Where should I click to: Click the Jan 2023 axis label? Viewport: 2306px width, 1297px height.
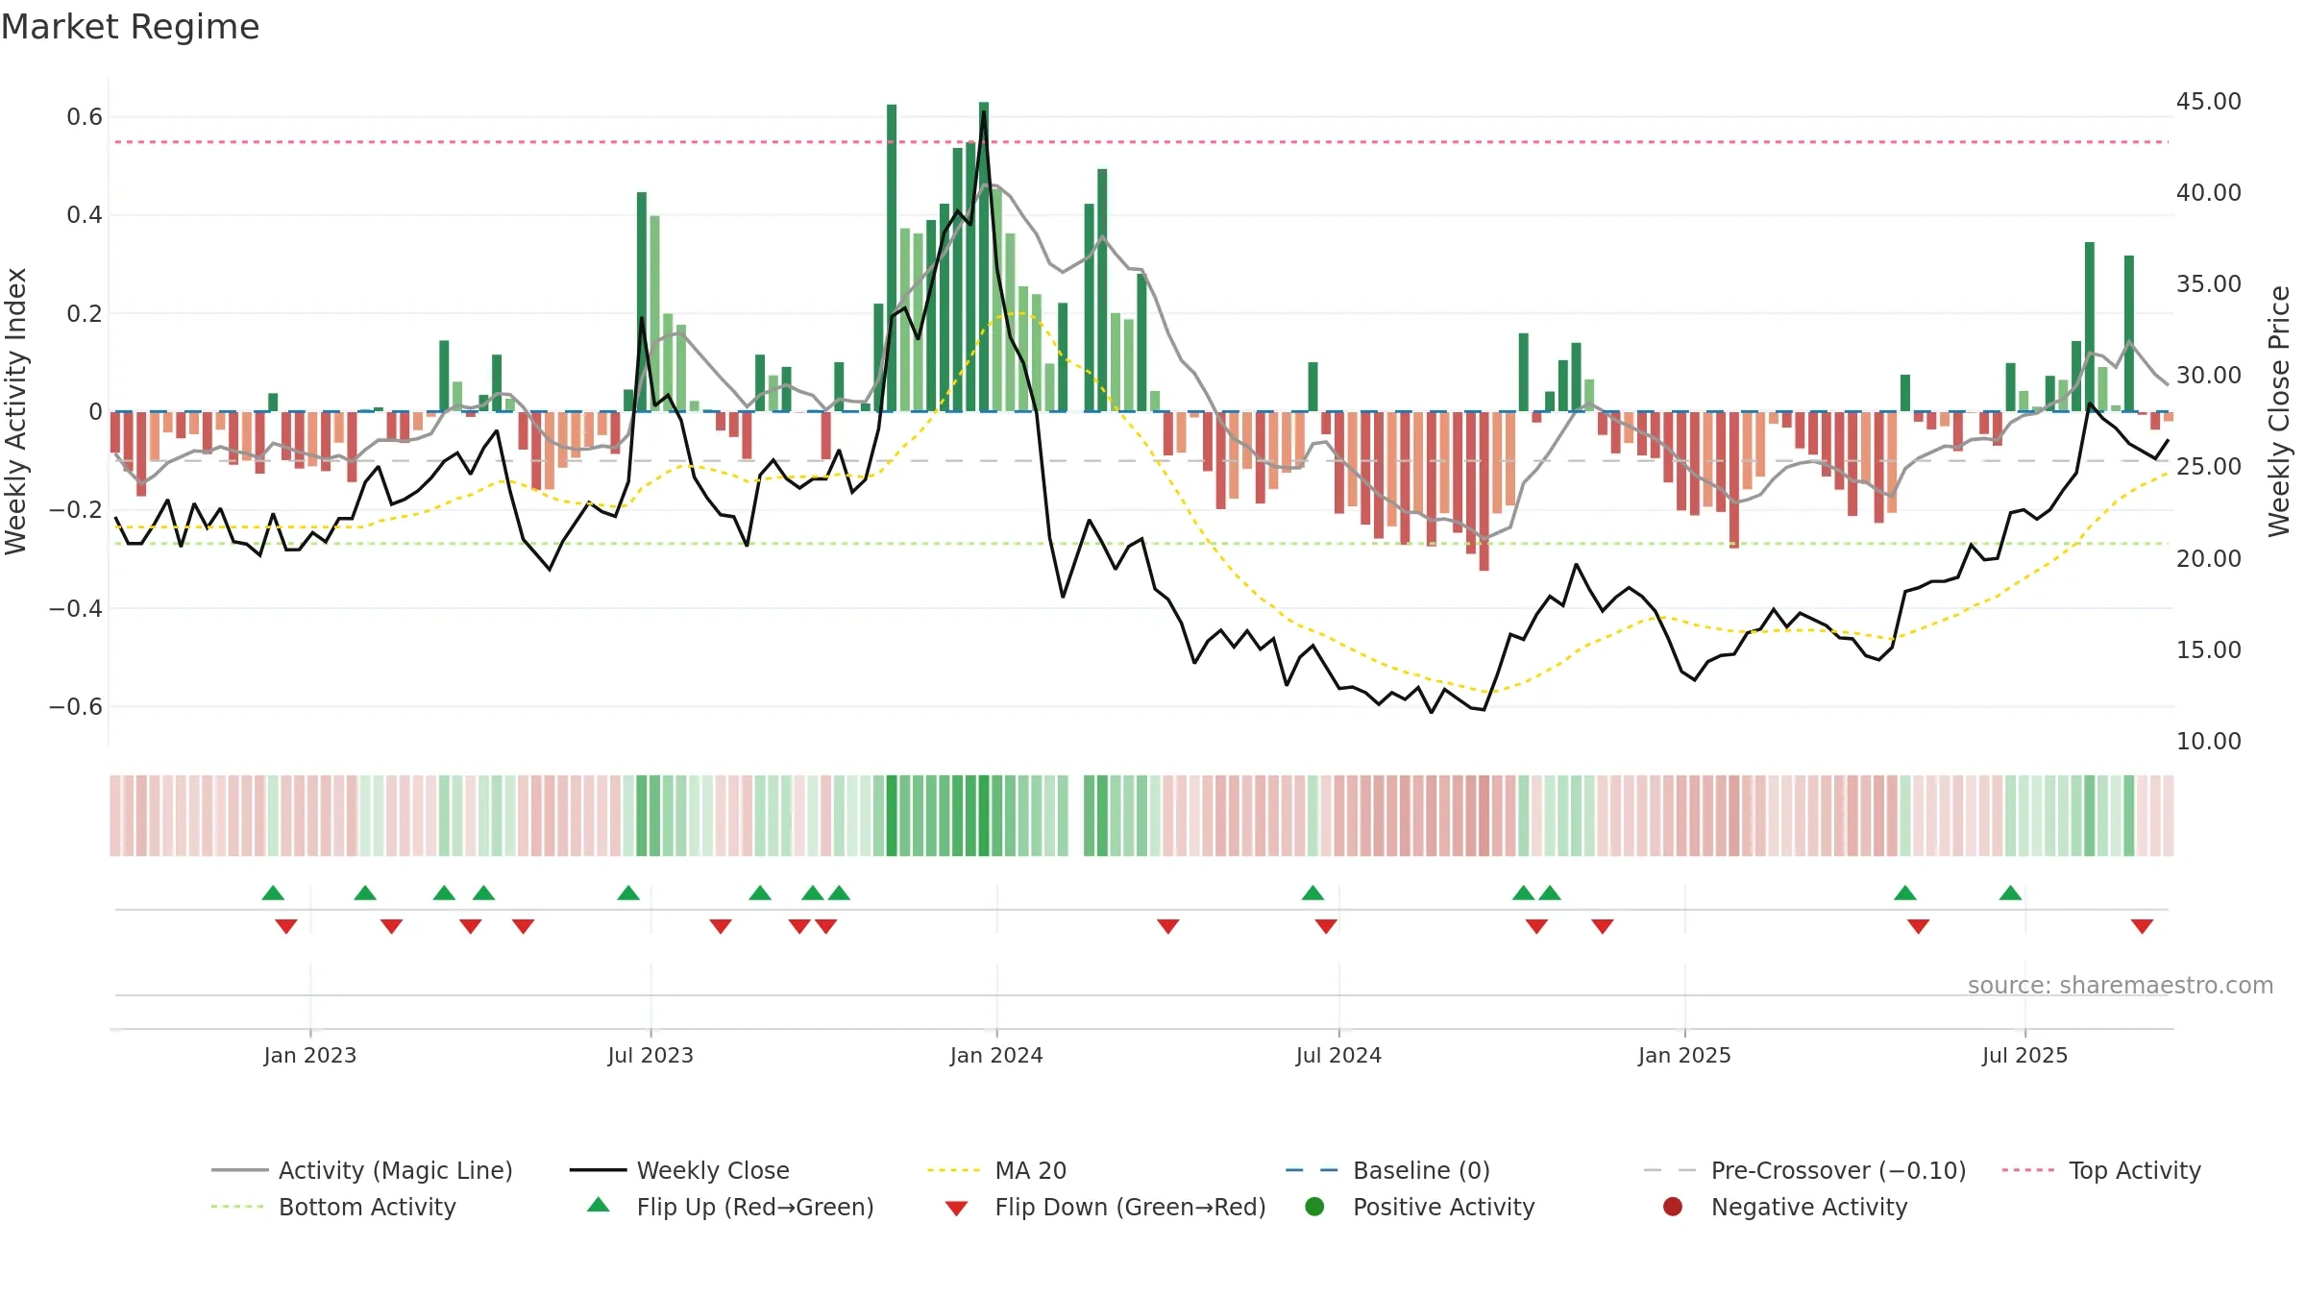tap(310, 1055)
